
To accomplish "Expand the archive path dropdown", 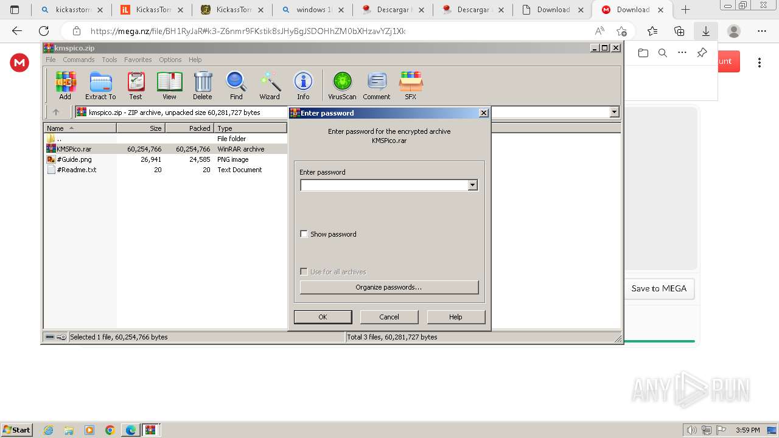I will (614, 112).
